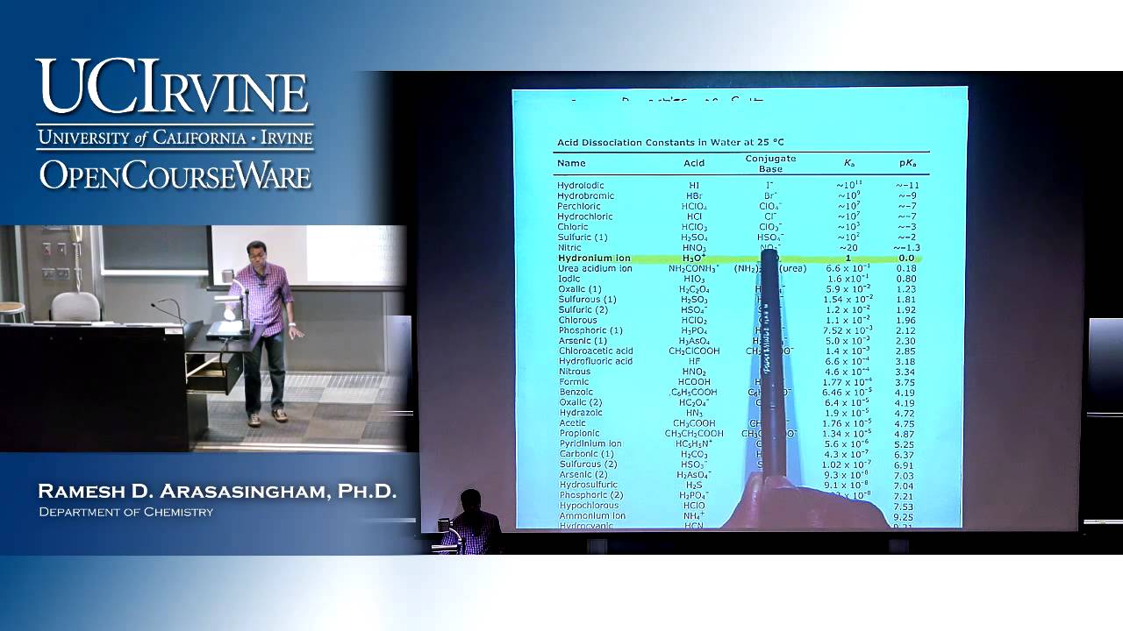The width and height of the screenshot is (1123, 631).
Task: Click the 'Department of Chemistry' caption
Action: click(125, 512)
